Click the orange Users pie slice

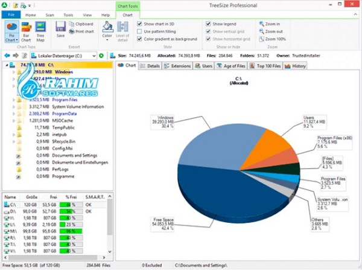point(265,149)
